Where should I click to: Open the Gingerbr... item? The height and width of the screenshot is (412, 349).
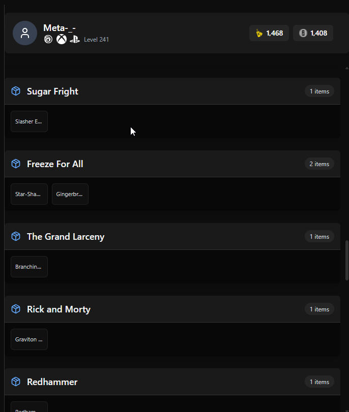[x=70, y=194]
